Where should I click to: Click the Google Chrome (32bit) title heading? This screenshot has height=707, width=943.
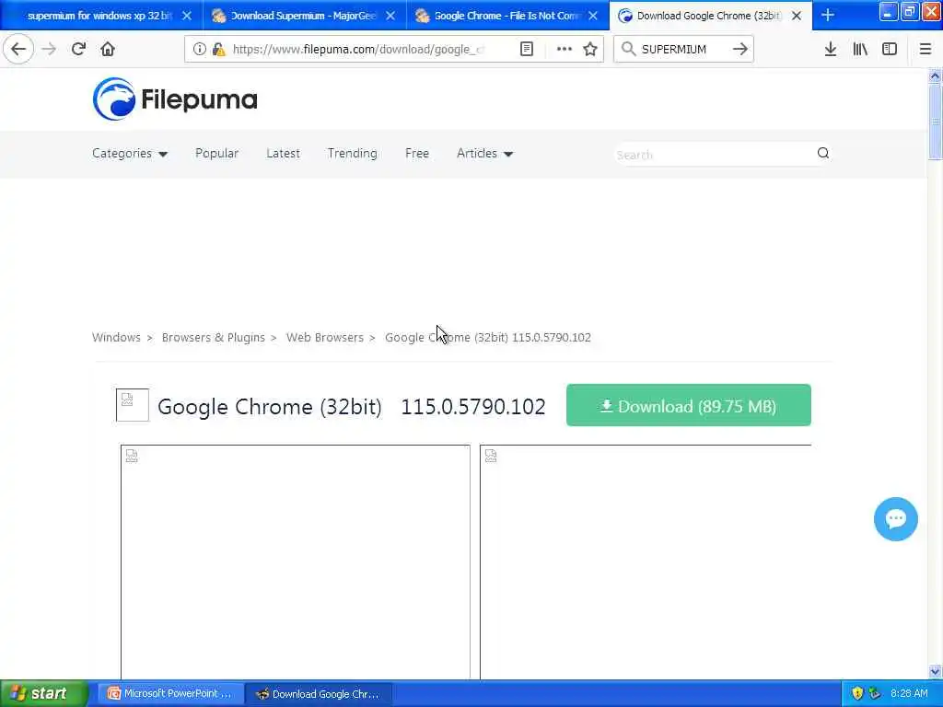tap(270, 407)
